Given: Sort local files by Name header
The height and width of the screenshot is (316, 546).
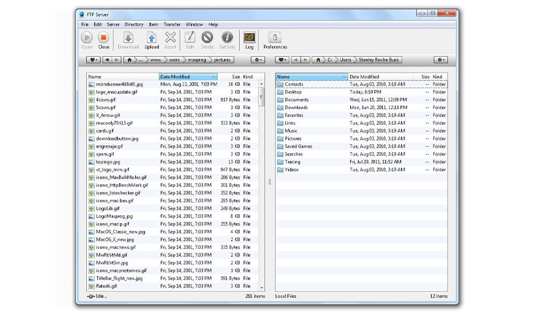Looking at the screenshot, I should [x=312, y=76].
